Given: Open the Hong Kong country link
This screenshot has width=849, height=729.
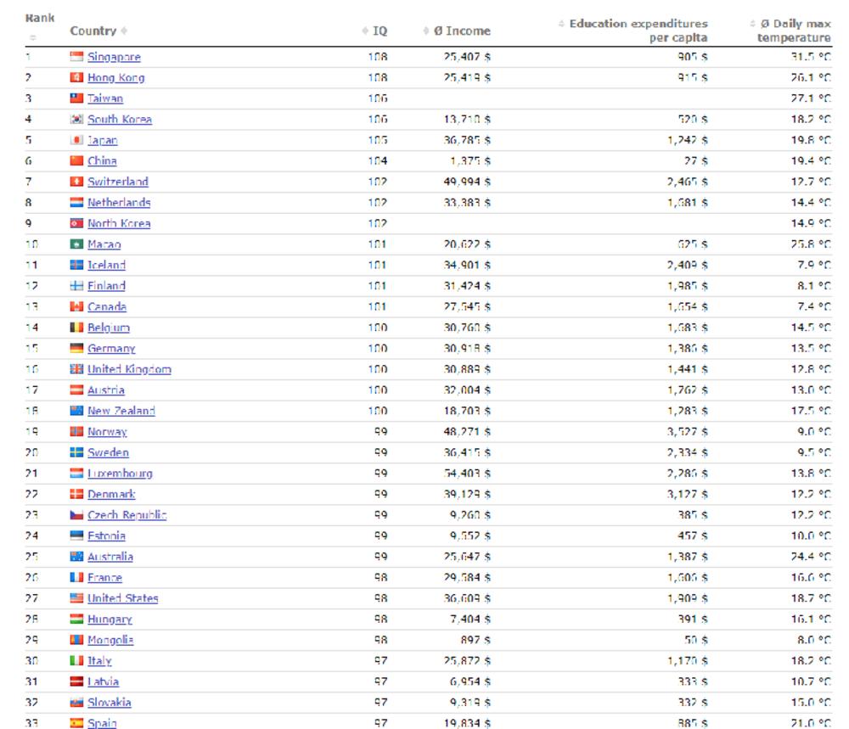Looking at the screenshot, I should [x=115, y=78].
